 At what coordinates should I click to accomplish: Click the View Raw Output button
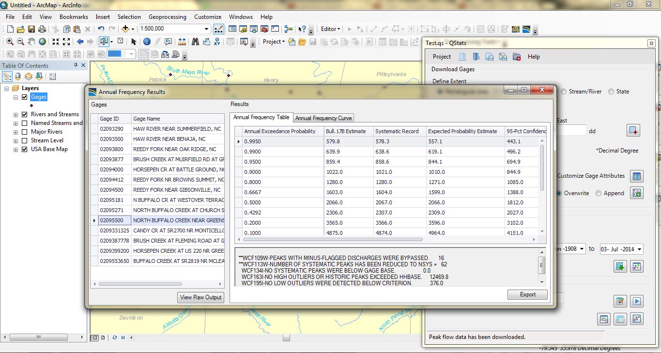click(200, 298)
